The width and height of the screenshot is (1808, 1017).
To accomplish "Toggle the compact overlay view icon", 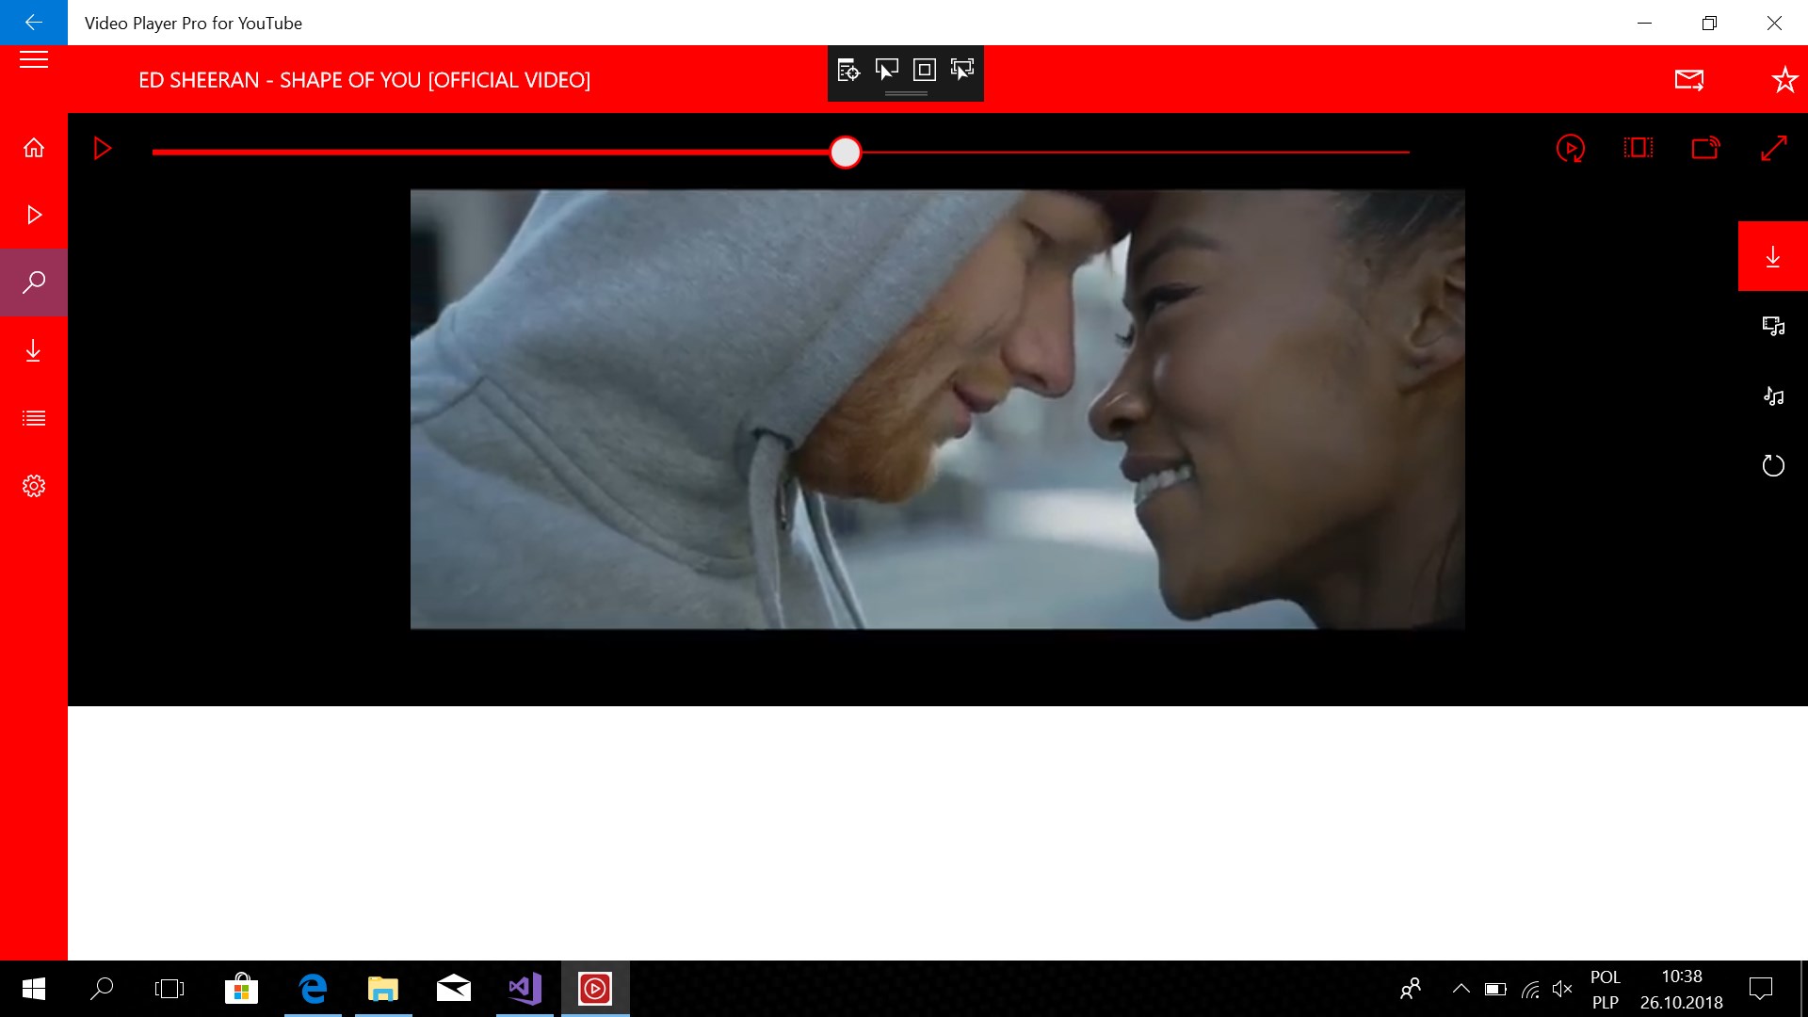I will click(x=1638, y=148).
